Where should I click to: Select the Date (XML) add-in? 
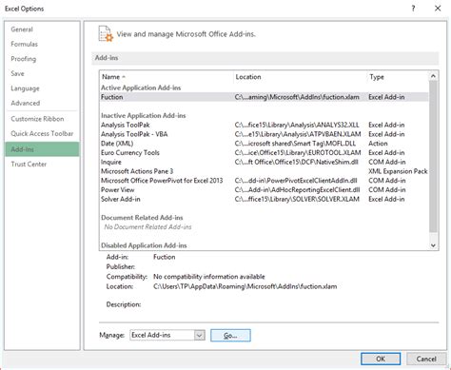click(x=265, y=144)
